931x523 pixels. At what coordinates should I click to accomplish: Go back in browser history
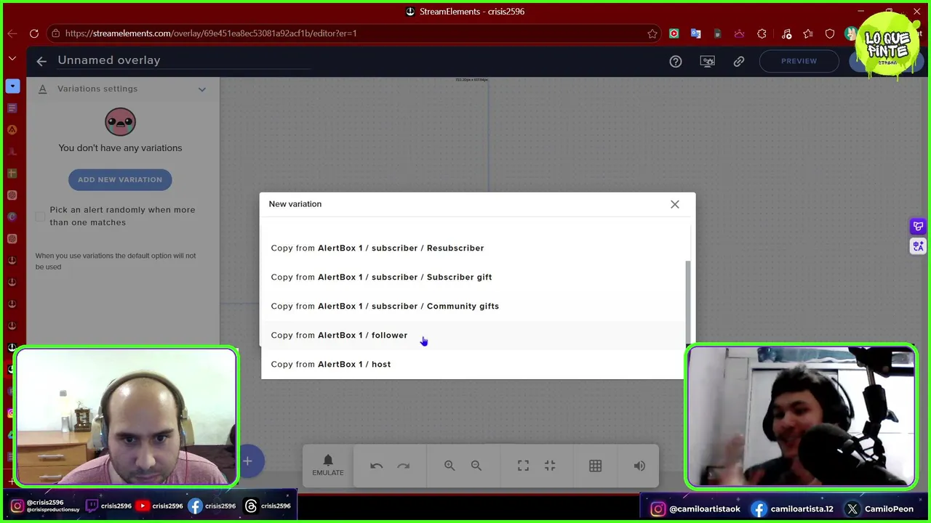coord(12,33)
